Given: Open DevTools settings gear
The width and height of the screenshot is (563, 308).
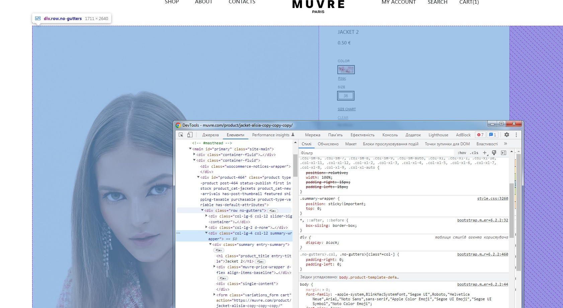Looking at the screenshot, I should (x=507, y=135).
